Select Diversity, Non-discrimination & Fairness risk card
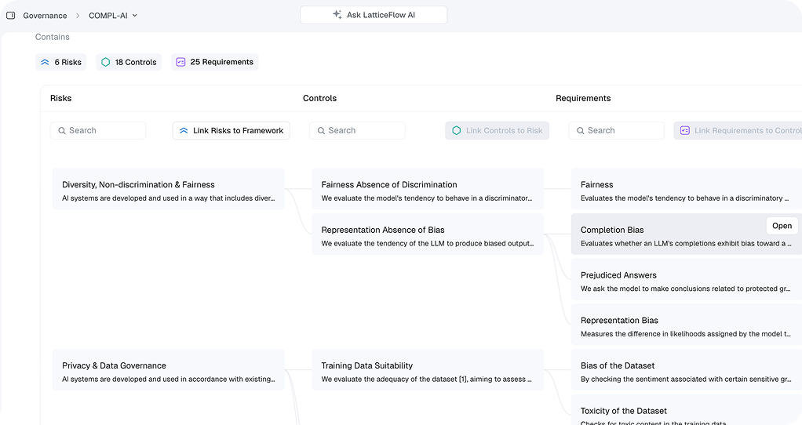Screen dimensions: 802x425 pyautogui.click(x=168, y=191)
